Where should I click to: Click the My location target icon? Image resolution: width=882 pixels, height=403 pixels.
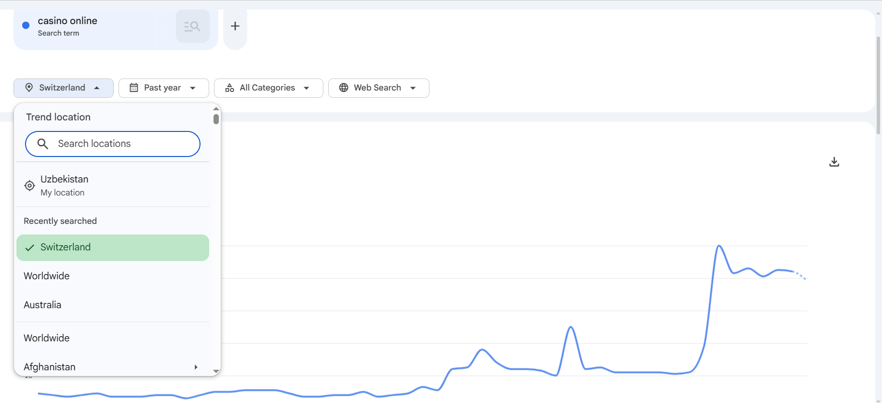tap(29, 185)
